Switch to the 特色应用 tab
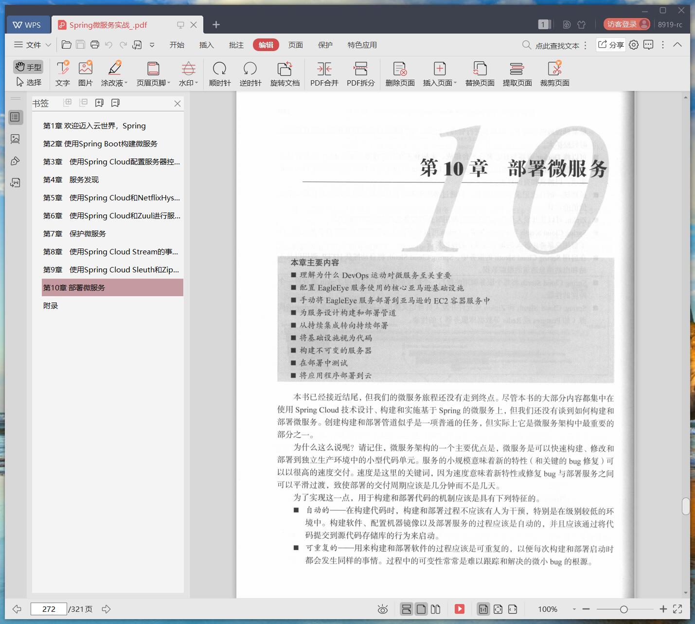This screenshot has width=695, height=624. pyautogui.click(x=362, y=45)
